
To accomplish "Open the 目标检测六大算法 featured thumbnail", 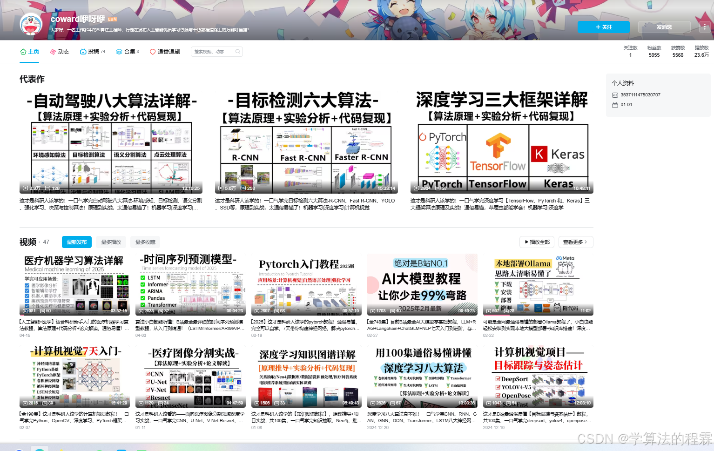I will tap(306, 142).
